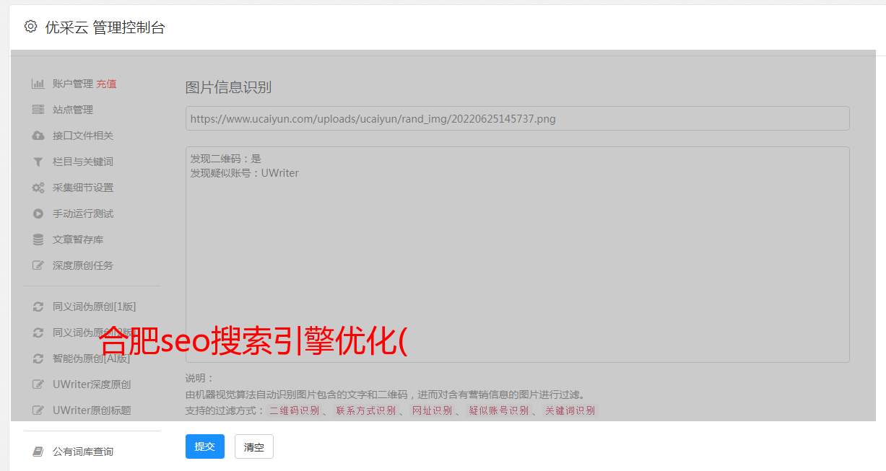Click the refresh icon for 同义词伪原创[1版]
This screenshot has width=886, height=471.
[38, 307]
